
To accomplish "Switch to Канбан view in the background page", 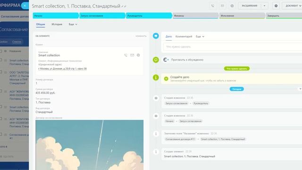I will (x=4, y=42).
